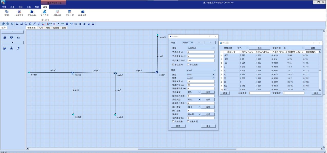Select the move/pan crosshair tool
Viewport: 327px width, 153px height.
(x=54, y=24)
